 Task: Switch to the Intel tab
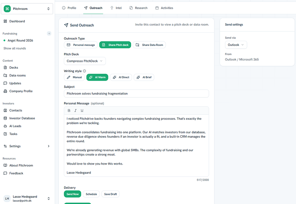116,8
